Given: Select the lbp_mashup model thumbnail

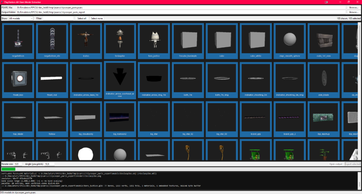Looking at the screenshot, I should point(323,119).
